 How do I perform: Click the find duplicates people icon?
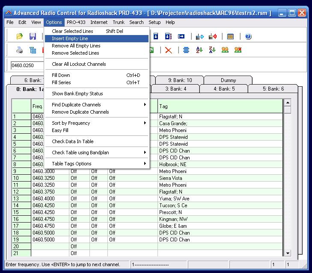point(225,50)
